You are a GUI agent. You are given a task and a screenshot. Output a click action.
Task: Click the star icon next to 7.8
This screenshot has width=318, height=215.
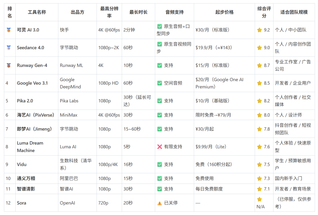click(x=259, y=129)
